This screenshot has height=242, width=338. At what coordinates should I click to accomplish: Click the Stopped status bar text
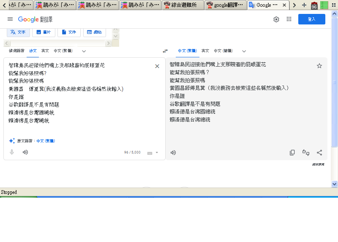coord(9,192)
